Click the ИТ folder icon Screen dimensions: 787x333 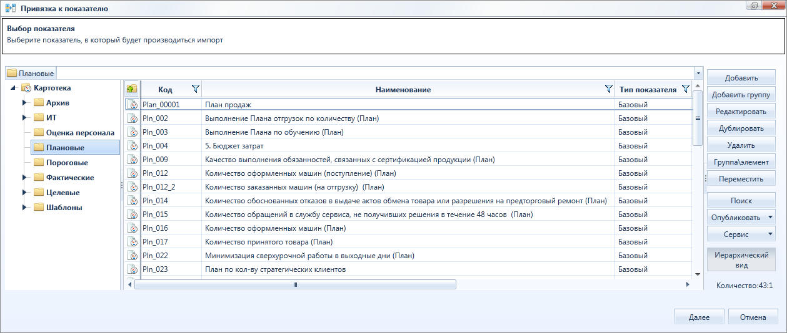pyautogui.click(x=39, y=117)
